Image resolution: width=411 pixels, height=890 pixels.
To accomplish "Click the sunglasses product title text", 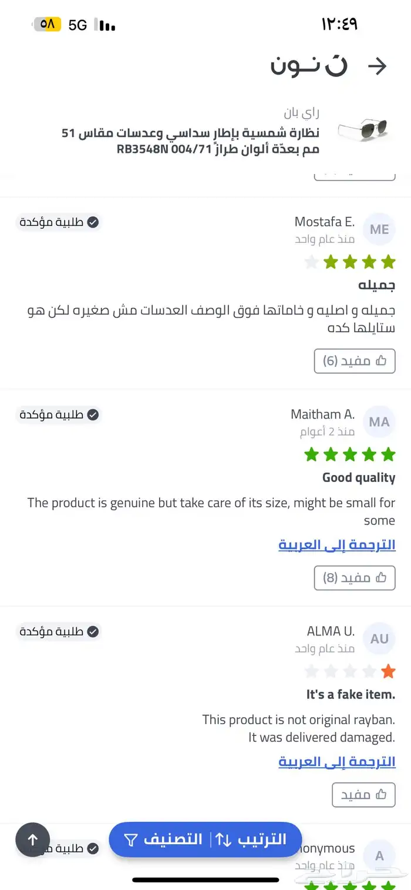I will point(191,141).
